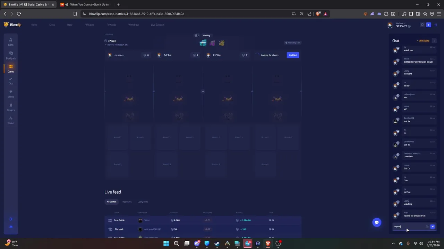
Task: Go to Home in top navigation
Action: [x=34, y=25]
